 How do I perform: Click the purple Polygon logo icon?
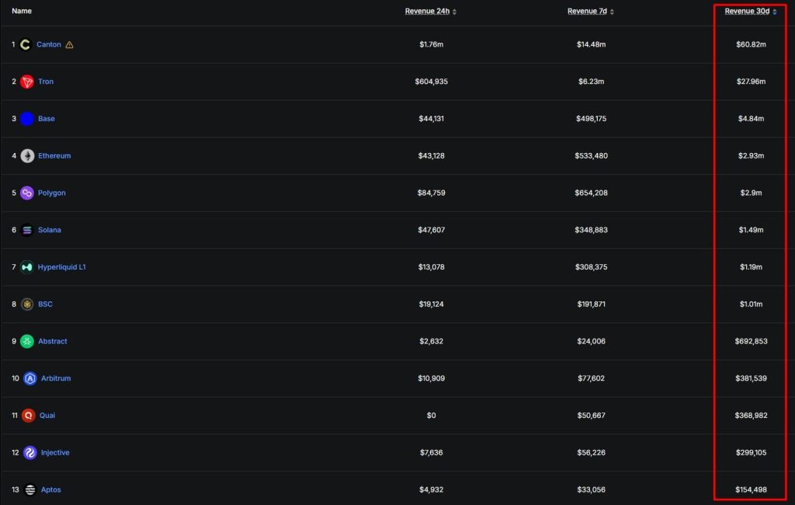pyautogui.click(x=27, y=193)
